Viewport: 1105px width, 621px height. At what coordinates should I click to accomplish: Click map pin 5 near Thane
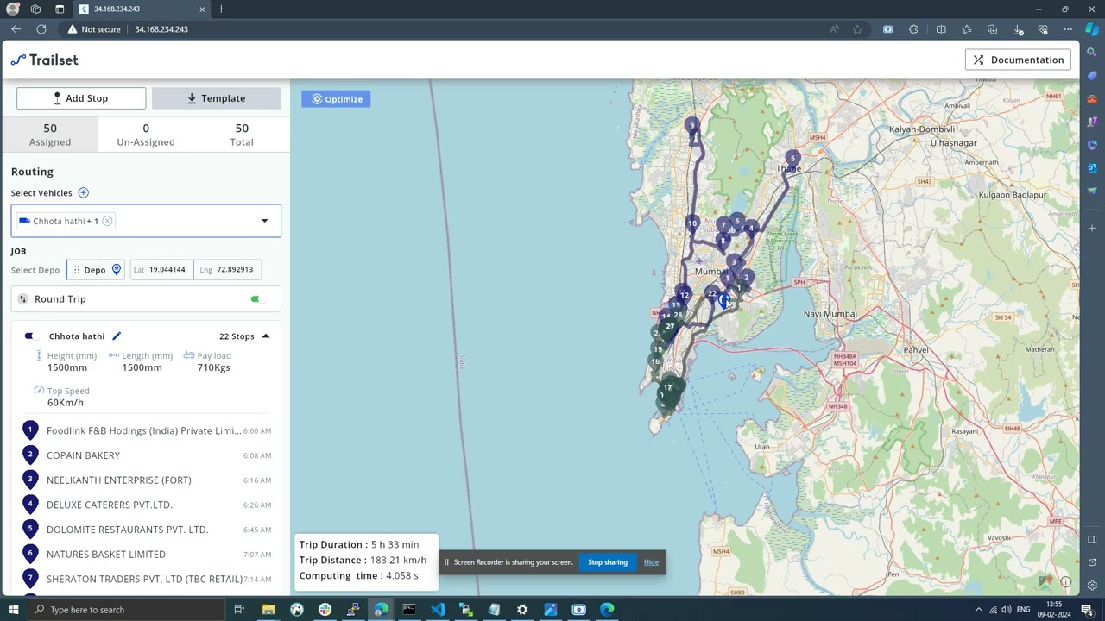coord(792,160)
